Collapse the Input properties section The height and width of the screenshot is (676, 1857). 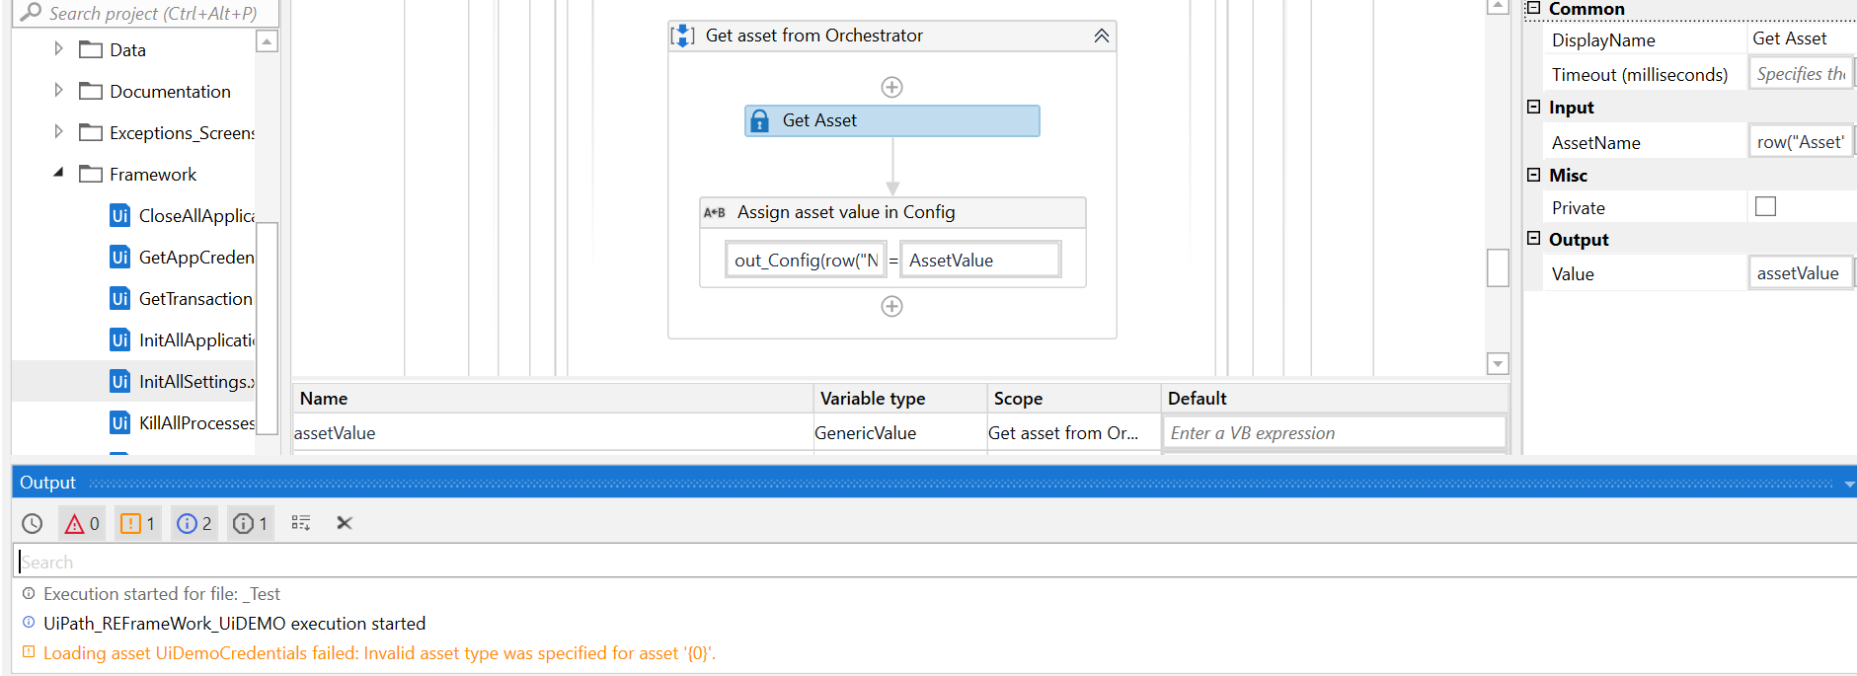tap(1533, 107)
